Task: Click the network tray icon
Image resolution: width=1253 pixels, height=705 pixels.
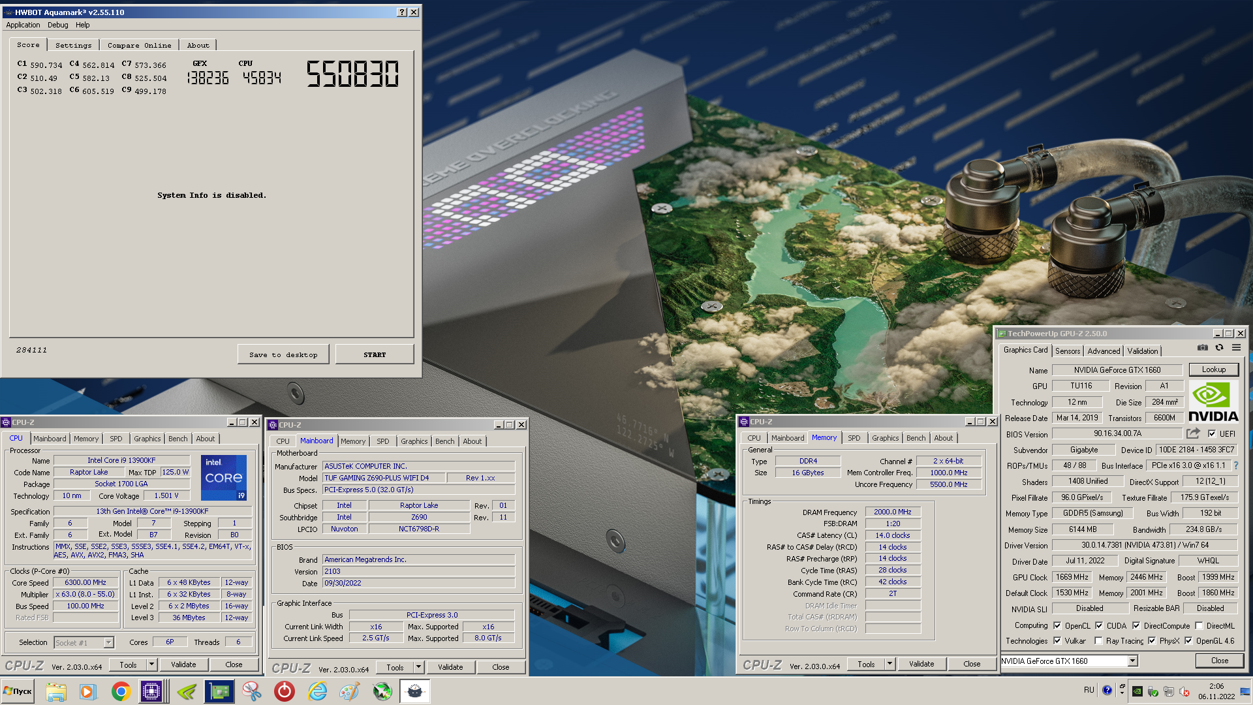Action: (x=1169, y=691)
